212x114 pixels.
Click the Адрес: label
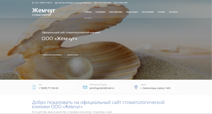(x=143, y=84)
